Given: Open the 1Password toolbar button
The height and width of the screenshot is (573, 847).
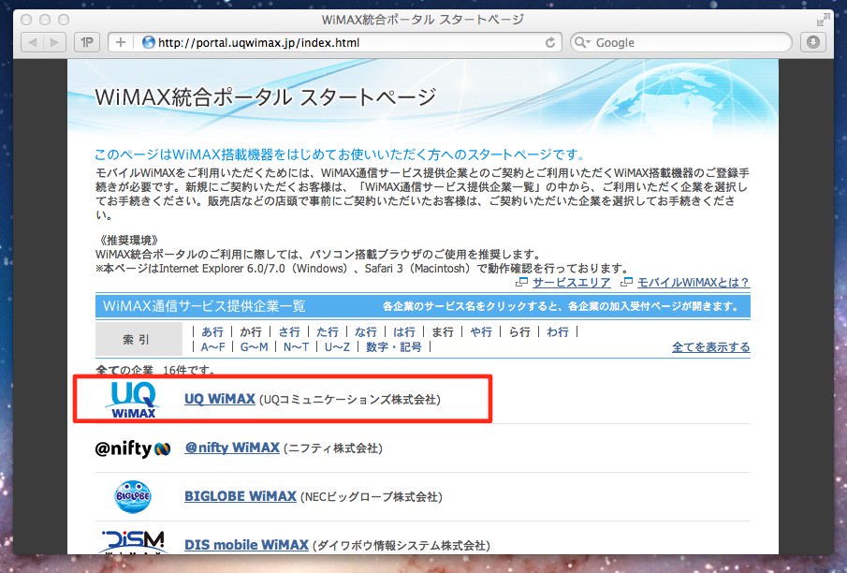Looking at the screenshot, I should tap(87, 42).
